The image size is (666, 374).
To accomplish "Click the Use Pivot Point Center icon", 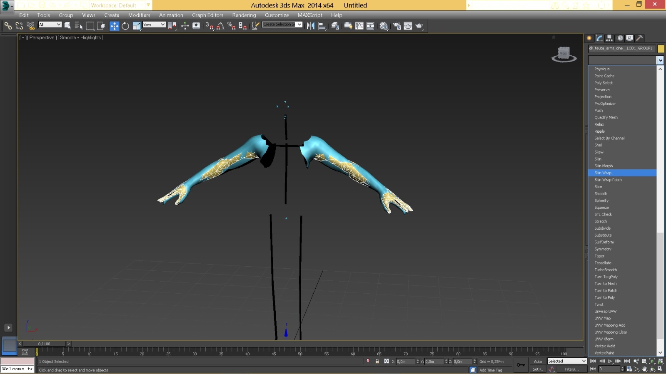I will 172,26.
